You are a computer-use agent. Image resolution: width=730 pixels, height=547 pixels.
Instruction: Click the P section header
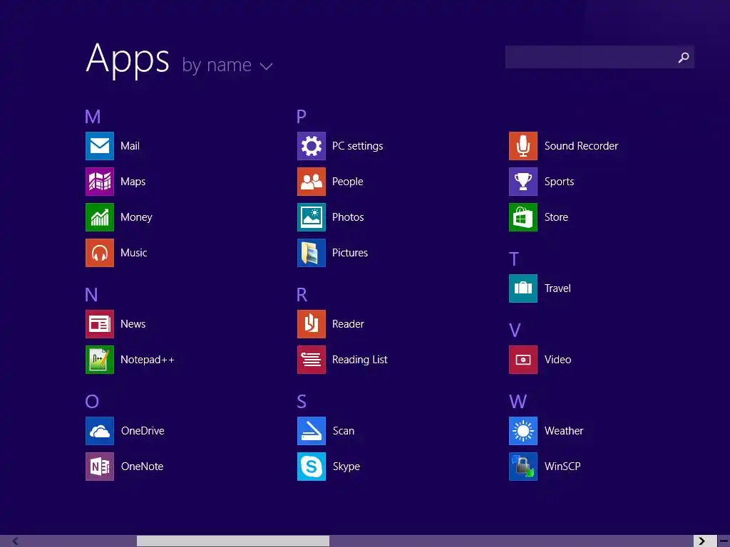click(302, 116)
